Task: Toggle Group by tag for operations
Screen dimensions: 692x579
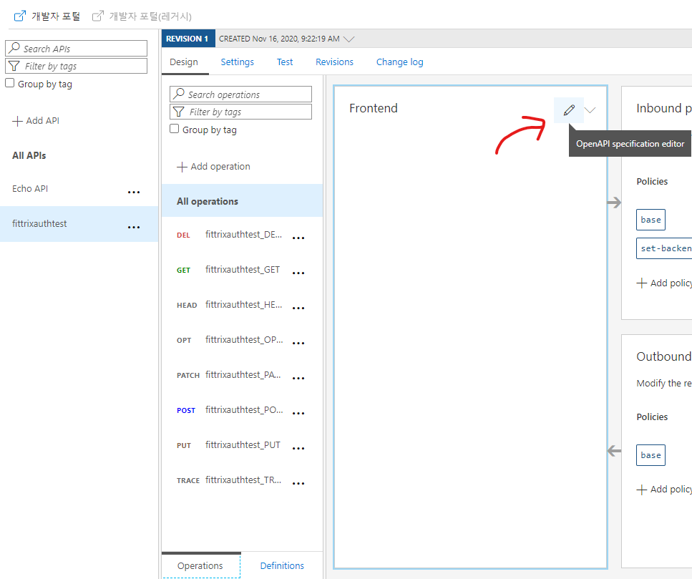Action: click(x=175, y=129)
